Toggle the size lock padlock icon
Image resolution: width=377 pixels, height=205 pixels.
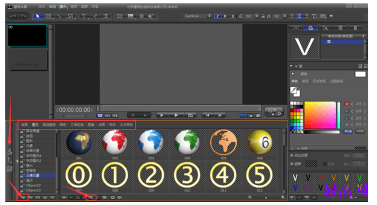tap(263, 16)
